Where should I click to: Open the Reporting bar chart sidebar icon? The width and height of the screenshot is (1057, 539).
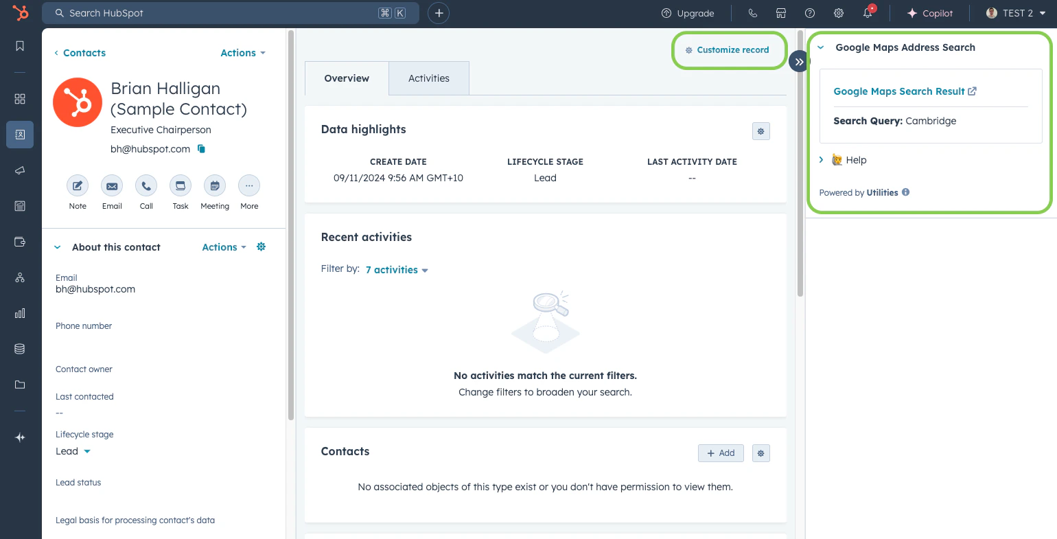20,313
